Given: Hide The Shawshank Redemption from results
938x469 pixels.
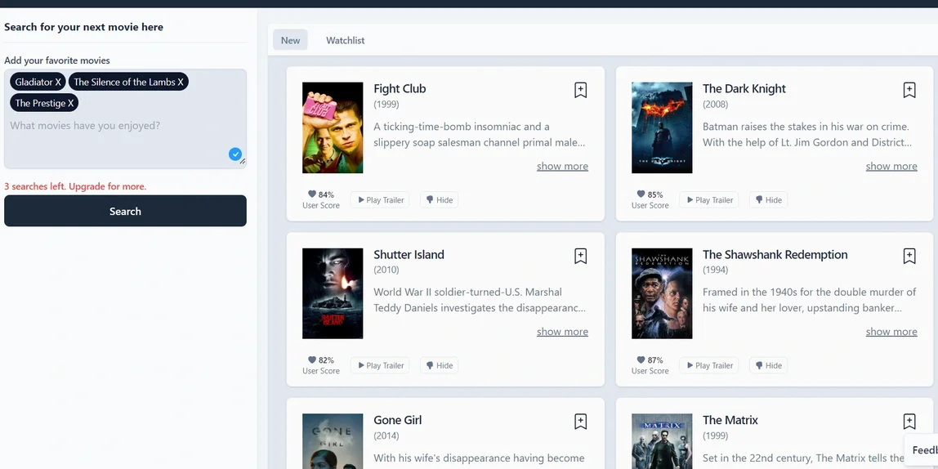Looking at the screenshot, I should tap(768, 365).
